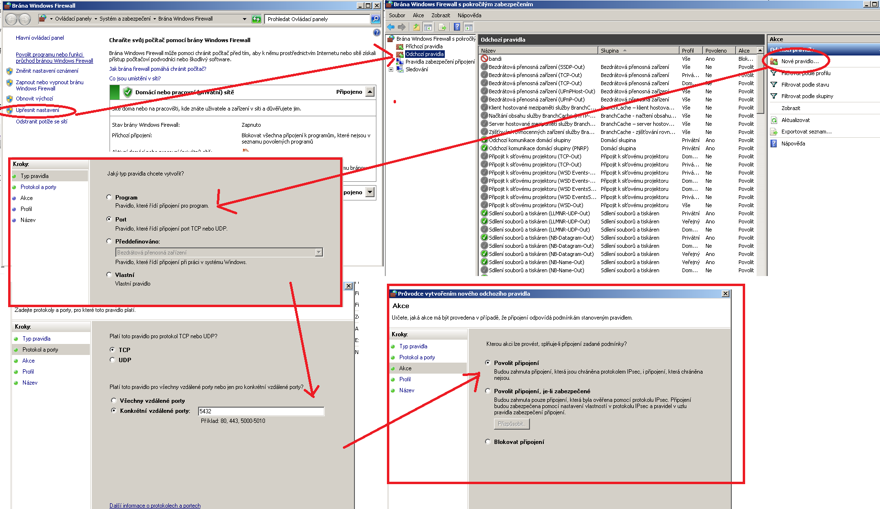Expand the Sledování tree node

pos(391,69)
